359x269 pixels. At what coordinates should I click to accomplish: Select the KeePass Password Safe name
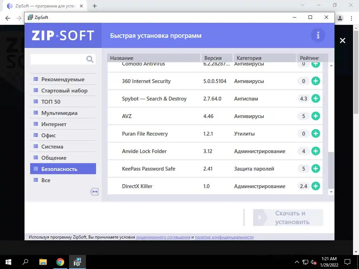[149, 169]
